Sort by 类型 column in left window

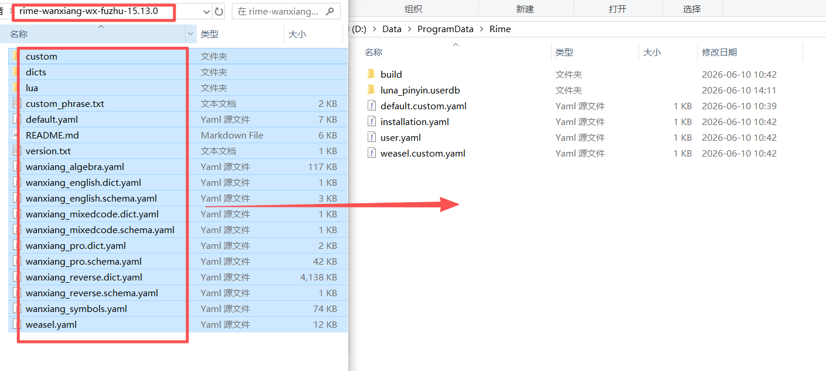(x=209, y=34)
